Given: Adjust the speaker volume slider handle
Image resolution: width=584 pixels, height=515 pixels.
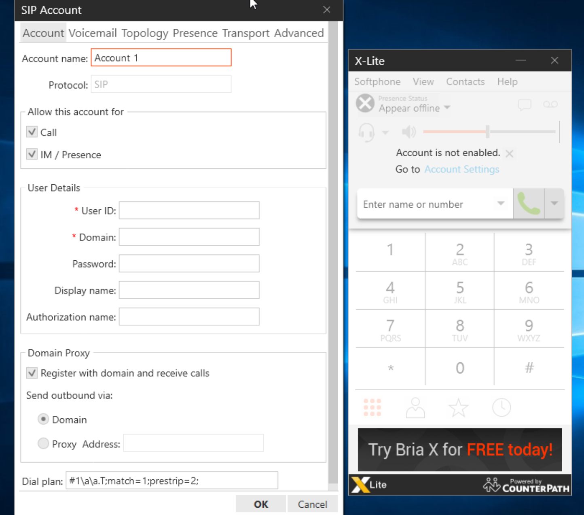Looking at the screenshot, I should point(488,132).
